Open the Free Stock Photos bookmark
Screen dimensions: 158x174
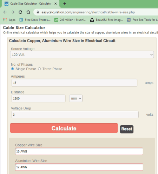pyautogui.click(x=35, y=20)
